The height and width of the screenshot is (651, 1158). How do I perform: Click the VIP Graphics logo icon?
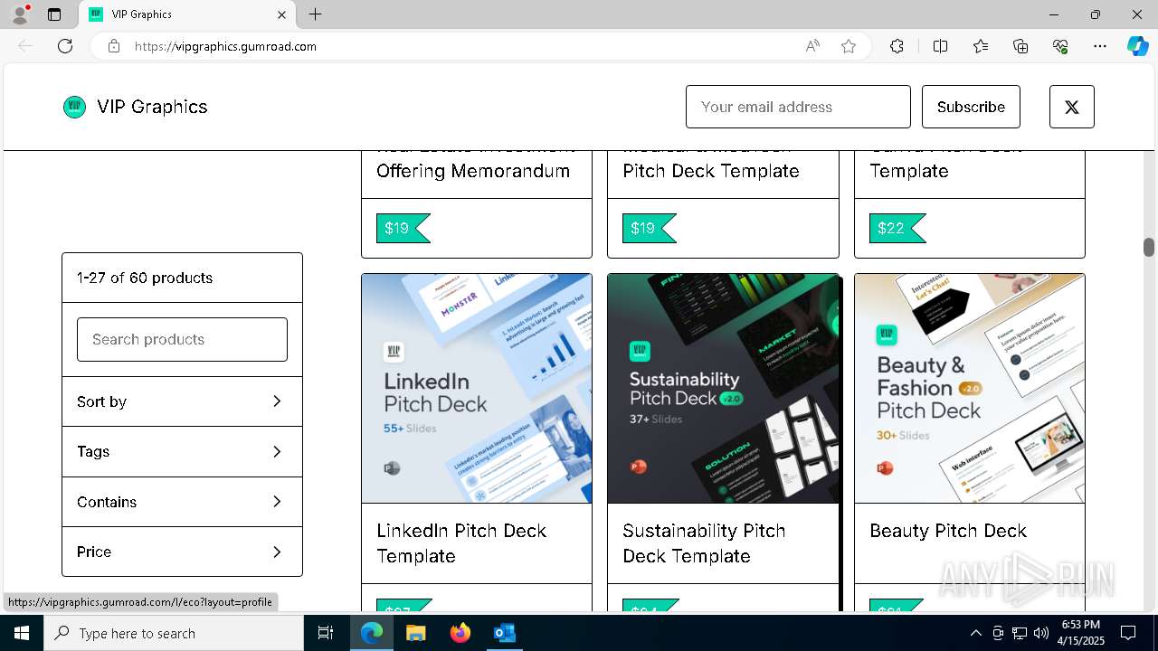click(x=74, y=107)
